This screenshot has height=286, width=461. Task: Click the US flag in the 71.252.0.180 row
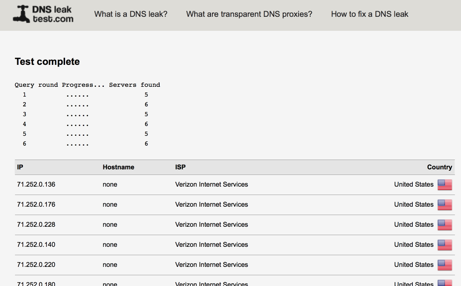tap(445, 283)
